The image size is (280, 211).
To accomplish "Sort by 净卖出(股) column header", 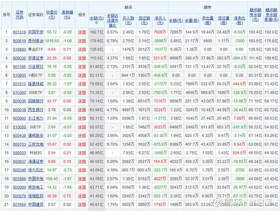I will click(x=239, y=21).
